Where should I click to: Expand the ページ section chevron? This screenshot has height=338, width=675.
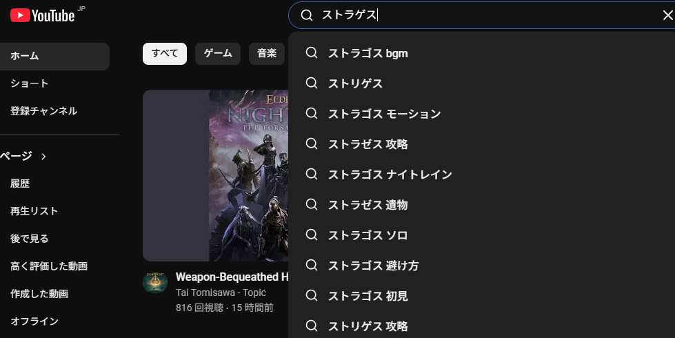tap(43, 157)
